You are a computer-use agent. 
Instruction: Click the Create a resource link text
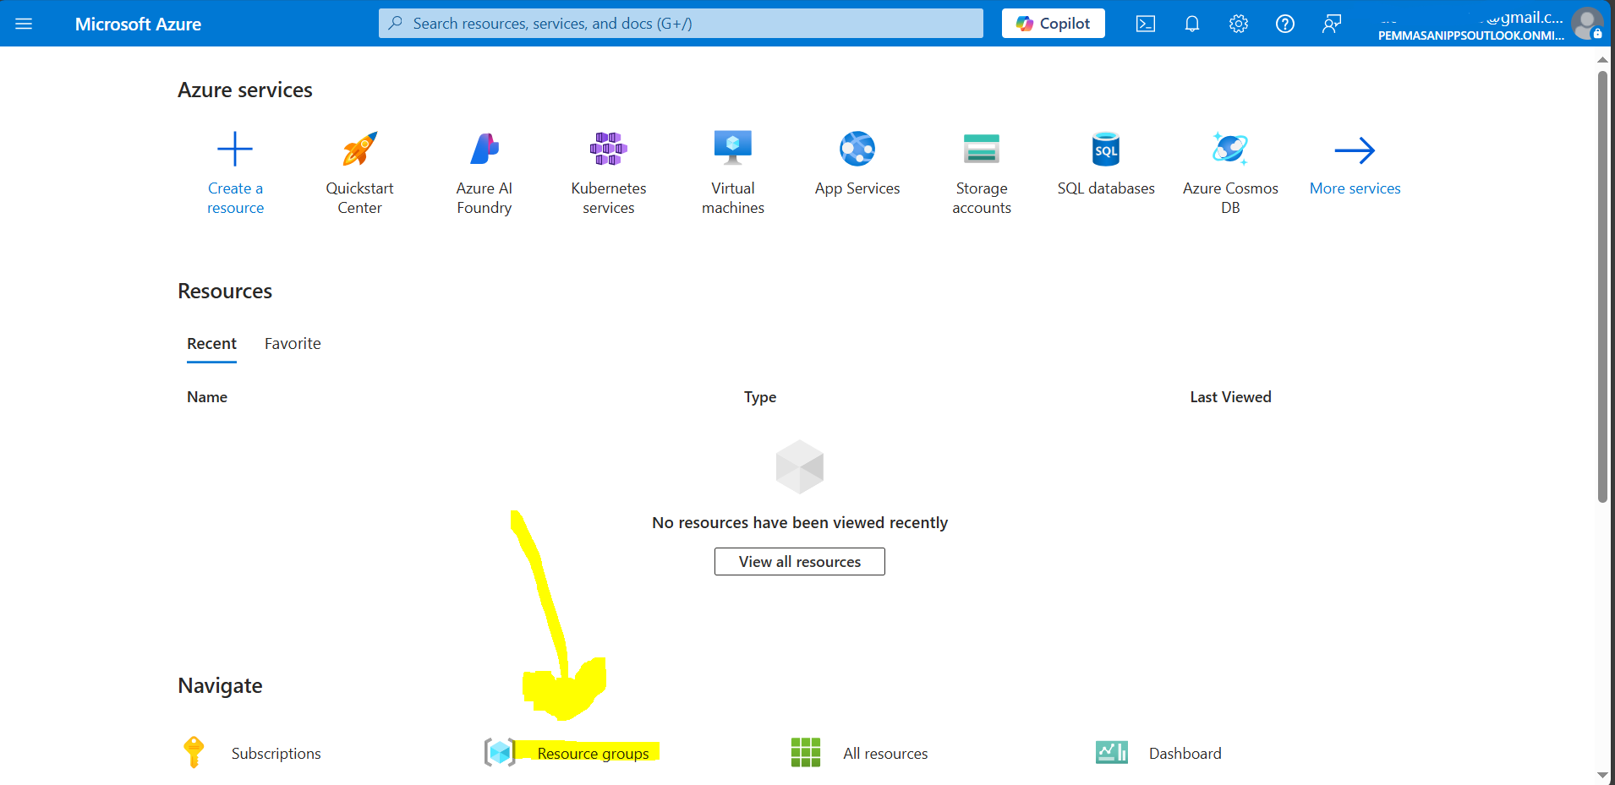click(x=235, y=198)
